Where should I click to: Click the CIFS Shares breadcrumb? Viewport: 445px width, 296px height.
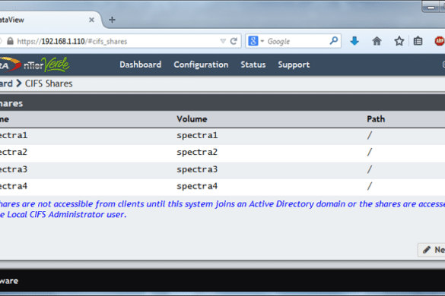point(49,83)
